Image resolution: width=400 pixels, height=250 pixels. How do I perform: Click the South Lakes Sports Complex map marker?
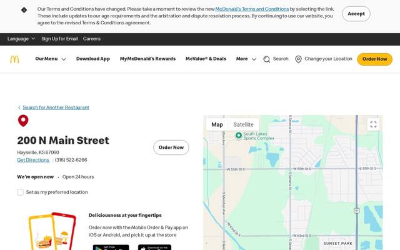pyautogui.click(x=239, y=136)
